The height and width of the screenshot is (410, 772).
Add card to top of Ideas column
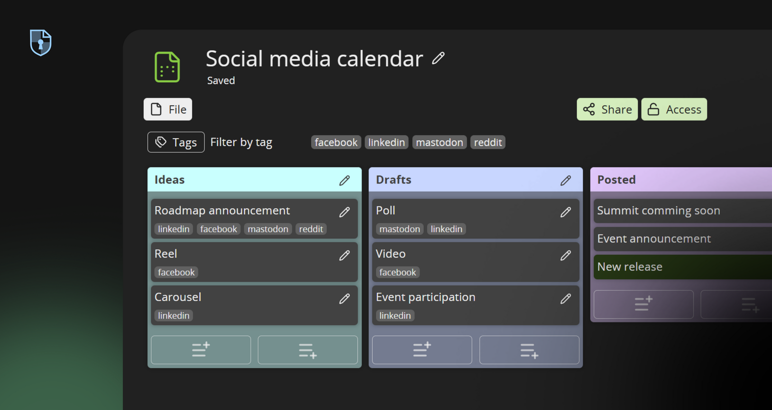pos(201,350)
